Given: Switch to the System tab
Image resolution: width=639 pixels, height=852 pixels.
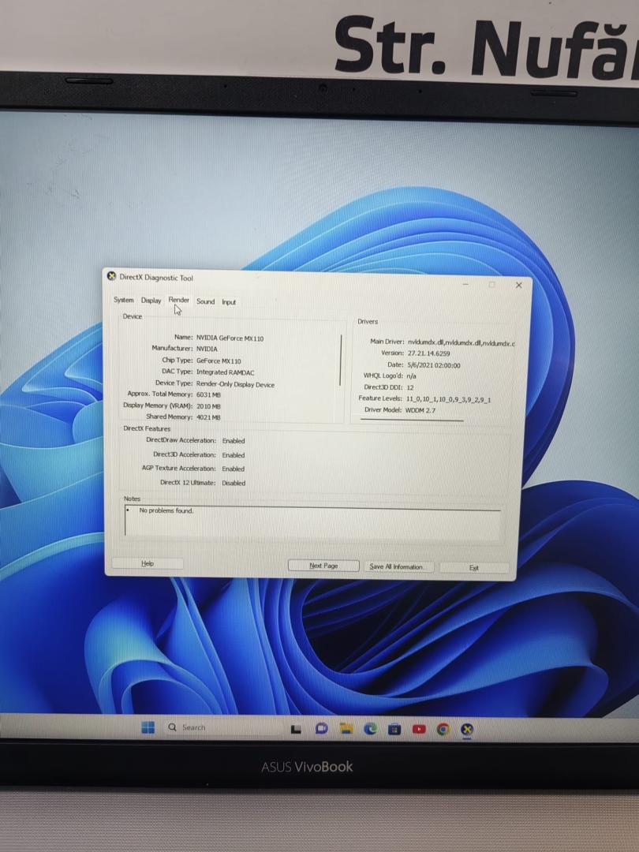Looking at the screenshot, I should [x=124, y=300].
